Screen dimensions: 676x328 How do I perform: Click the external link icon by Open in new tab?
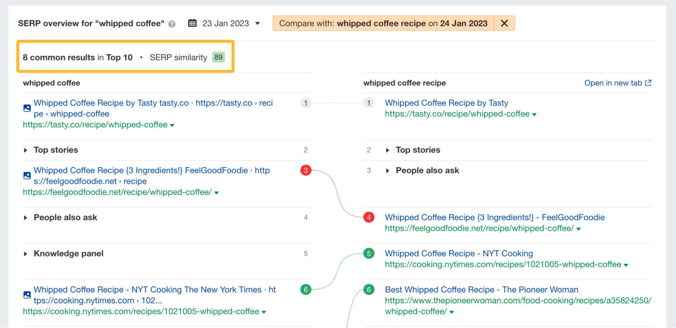point(648,83)
